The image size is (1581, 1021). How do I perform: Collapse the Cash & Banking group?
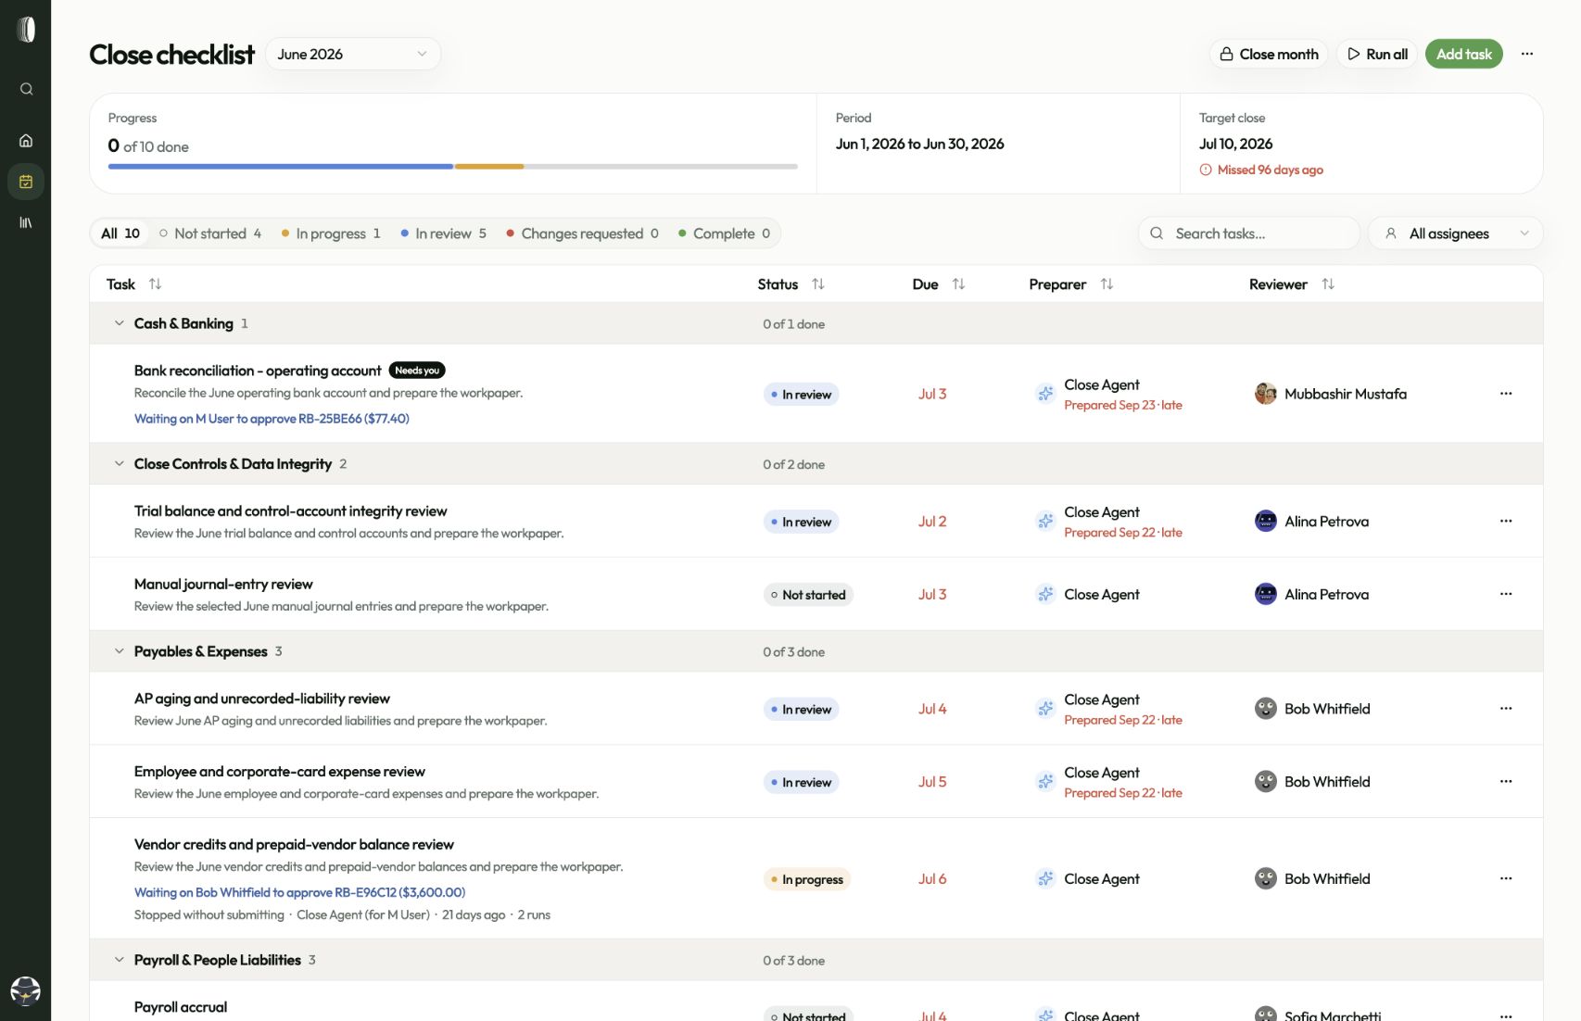119,323
